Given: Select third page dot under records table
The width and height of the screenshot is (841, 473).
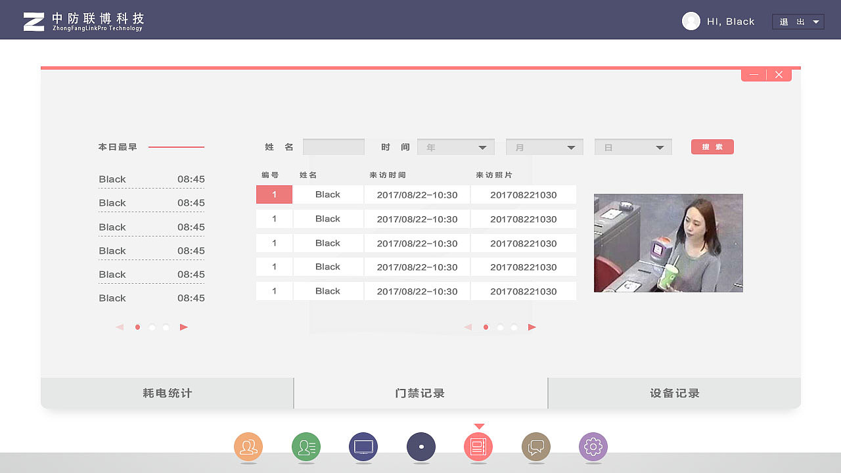Looking at the screenshot, I should [514, 327].
